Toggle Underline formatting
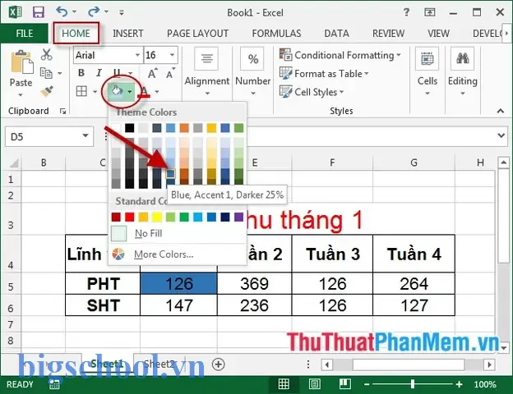Image resolution: width=513 pixels, height=394 pixels. pyautogui.click(x=117, y=73)
